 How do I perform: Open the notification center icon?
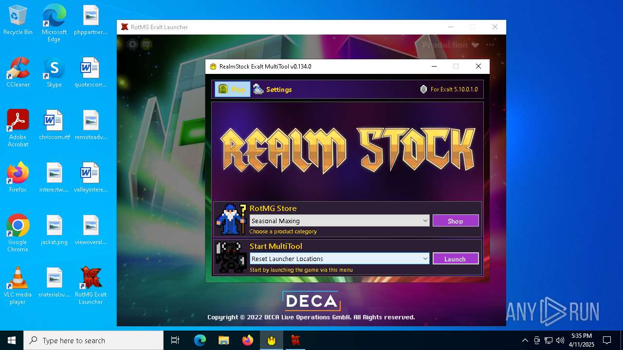(x=607, y=340)
